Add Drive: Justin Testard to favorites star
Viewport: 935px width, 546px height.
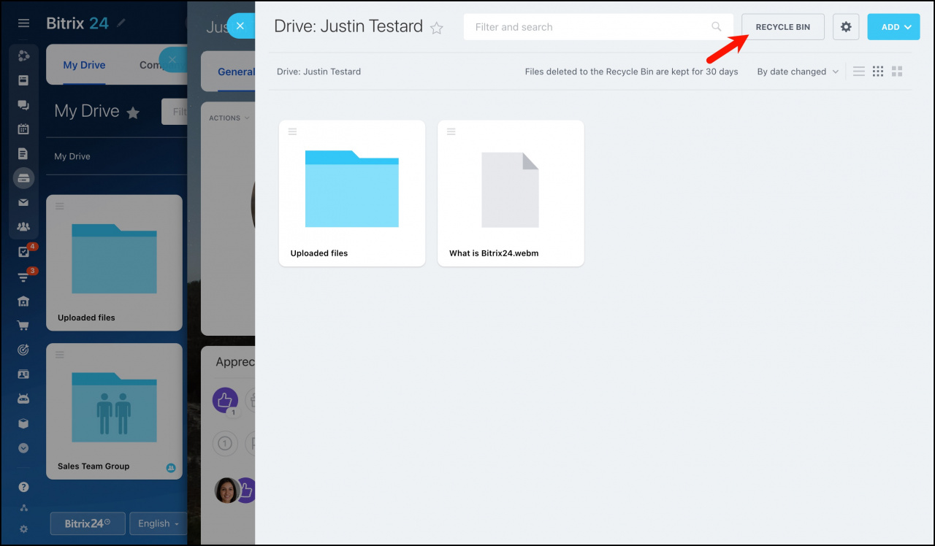pyautogui.click(x=437, y=28)
